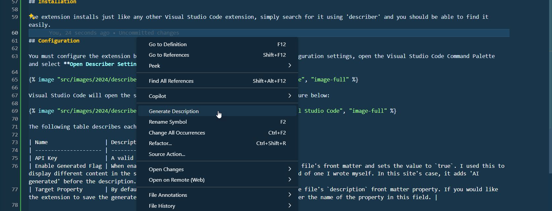This screenshot has height=211, width=552.
Task: Open the Open Changes submenu
Action: [x=217, y=169]
